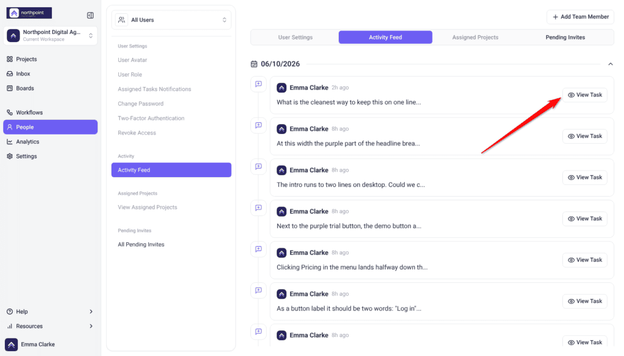Image resolution: width=624 pixels, height=356 pixels.
Task: Click Emma Clarke avatar on 2h ago entry
Action: 282,88
